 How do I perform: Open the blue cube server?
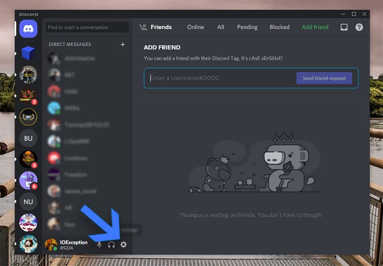[28, 53]
